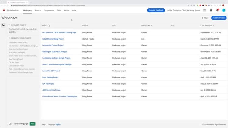228x128 pixels.
Task: Open the ExL Microsites AEM Headless Landing Page project
Action: 59,33
